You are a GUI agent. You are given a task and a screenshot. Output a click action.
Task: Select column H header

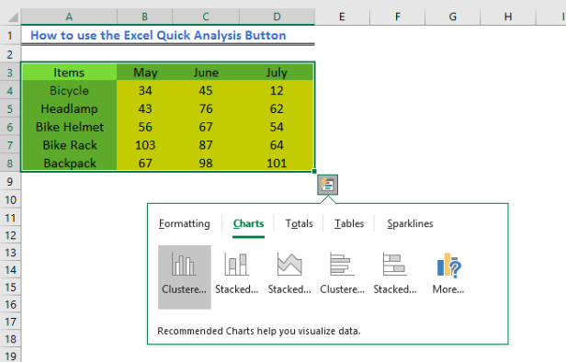508,17
